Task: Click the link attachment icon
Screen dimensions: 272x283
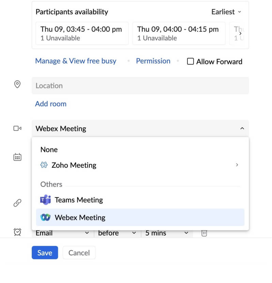Action: click(17, 203)
